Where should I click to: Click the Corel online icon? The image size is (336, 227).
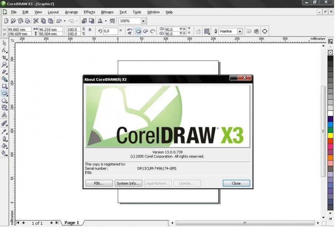[112, 21]
